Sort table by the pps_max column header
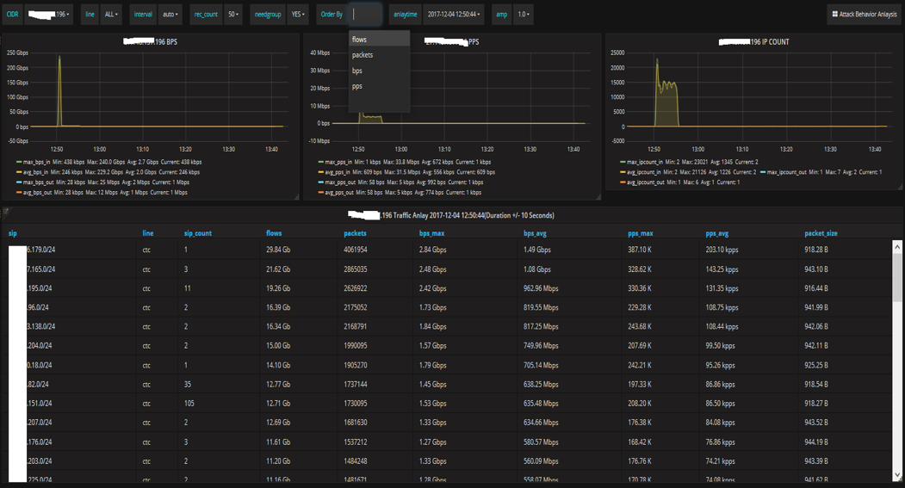The image size is (905, 488). coord(640,233)
